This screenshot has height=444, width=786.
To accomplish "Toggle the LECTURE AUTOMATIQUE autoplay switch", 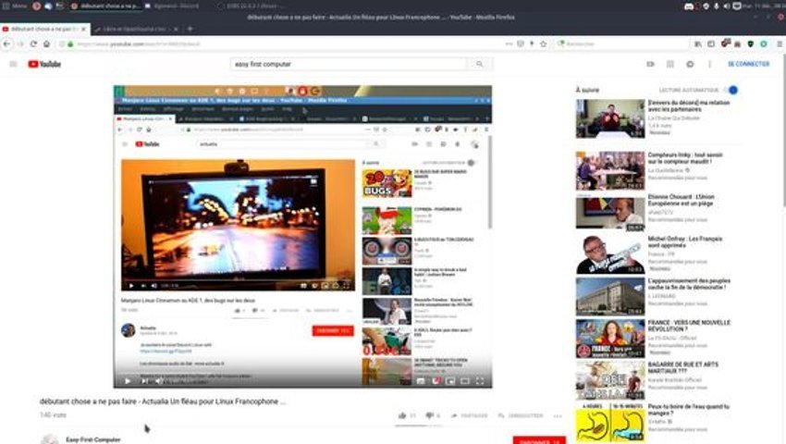I will (x=731, y=91).
